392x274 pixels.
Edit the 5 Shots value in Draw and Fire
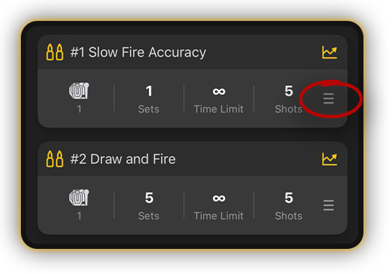pos(289,198)
